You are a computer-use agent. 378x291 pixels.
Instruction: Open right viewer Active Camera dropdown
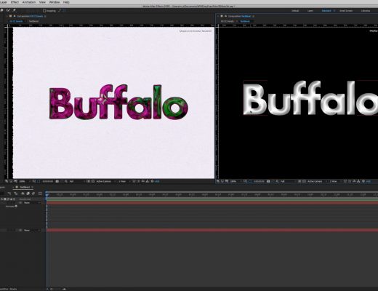point(317,181)
